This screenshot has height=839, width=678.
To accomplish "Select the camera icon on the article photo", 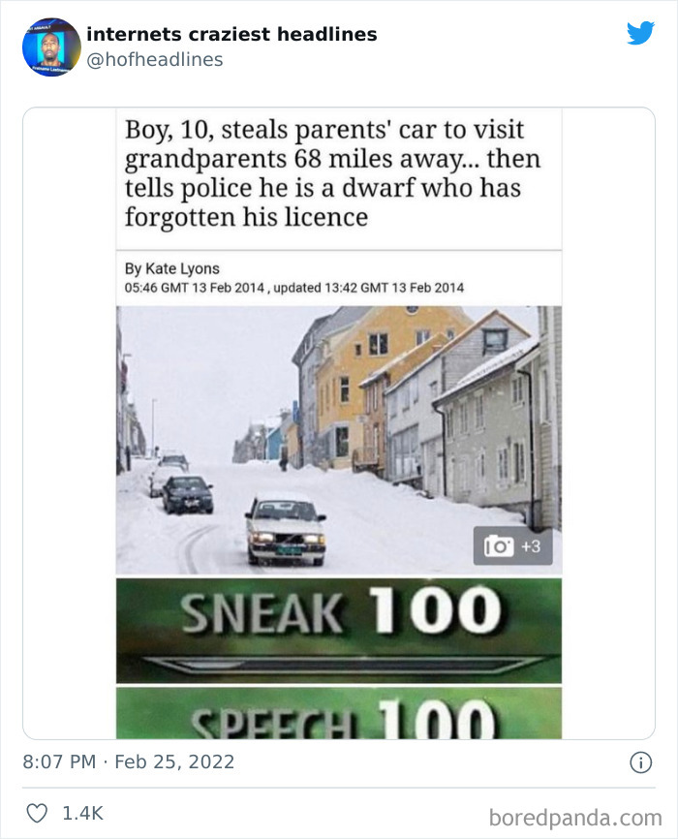I will [x=497, y=544].
